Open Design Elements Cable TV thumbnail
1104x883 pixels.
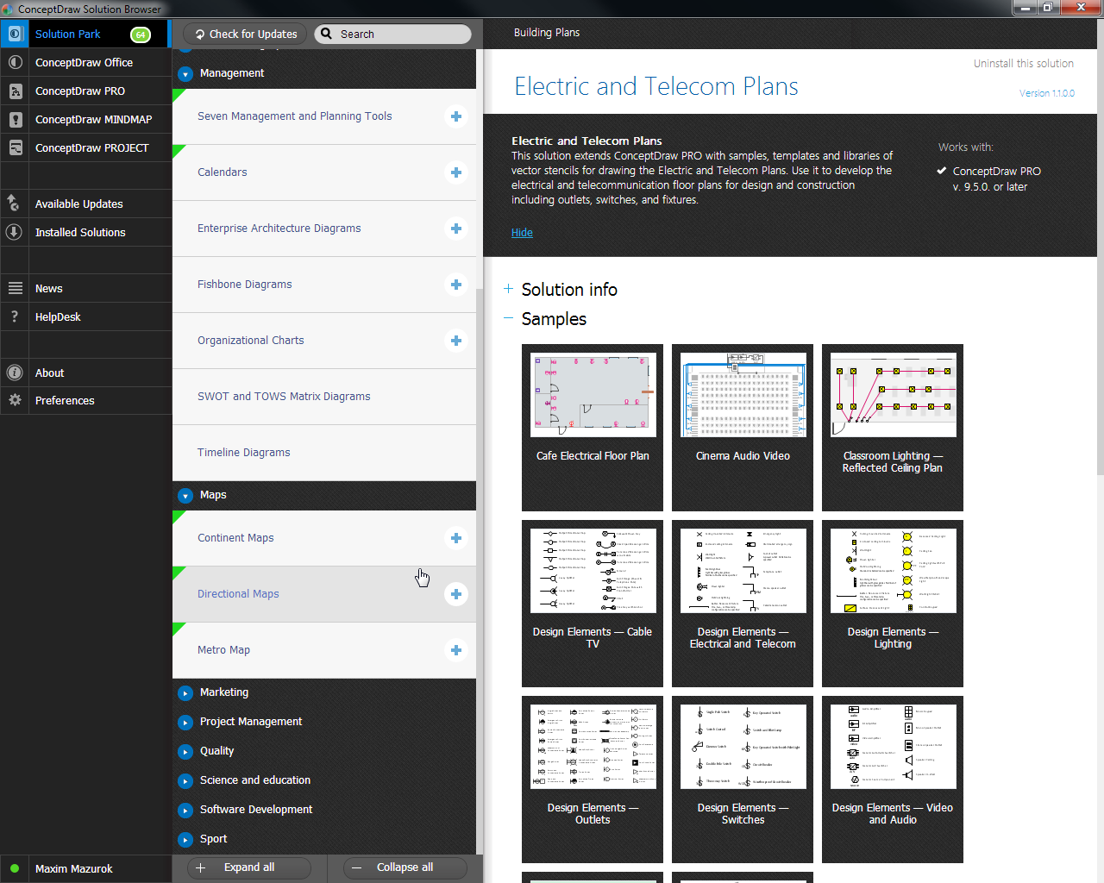[593, 571]
